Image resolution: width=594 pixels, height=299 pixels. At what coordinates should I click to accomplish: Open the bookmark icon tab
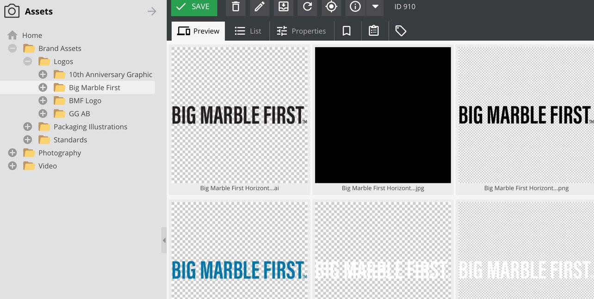click(x=346, y=31)
